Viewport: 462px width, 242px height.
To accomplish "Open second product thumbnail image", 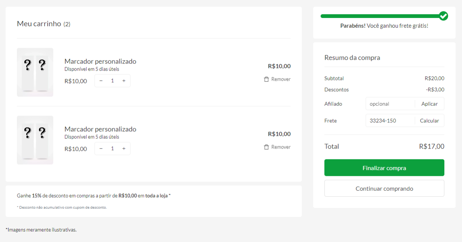I will pos(35,140).
